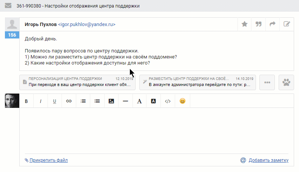Star the message from Игорь Пухлов
The height and width of the screenshot is (172, 299).
245,24
